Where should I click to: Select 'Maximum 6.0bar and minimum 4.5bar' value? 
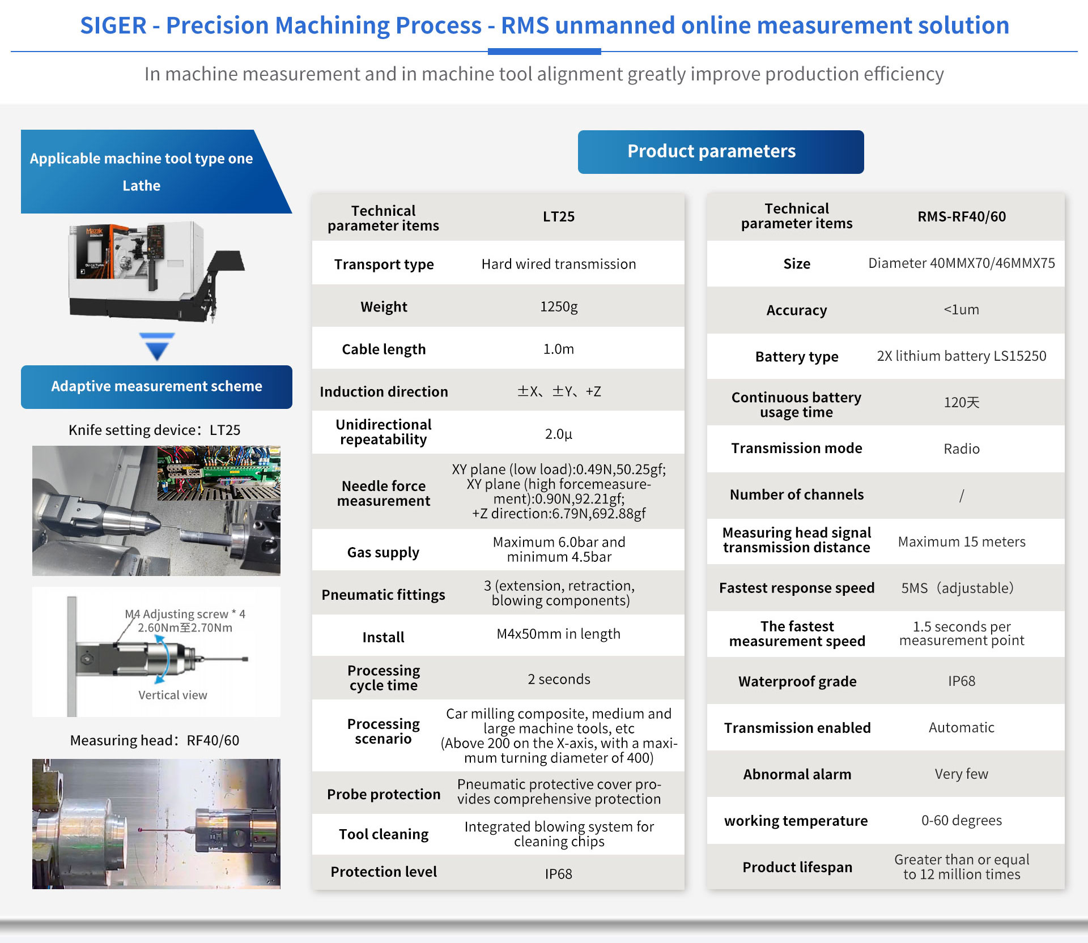coord(559,549)
